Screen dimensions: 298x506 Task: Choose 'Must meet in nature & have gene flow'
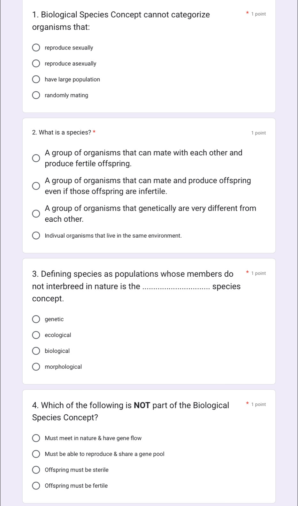point(36,438)
